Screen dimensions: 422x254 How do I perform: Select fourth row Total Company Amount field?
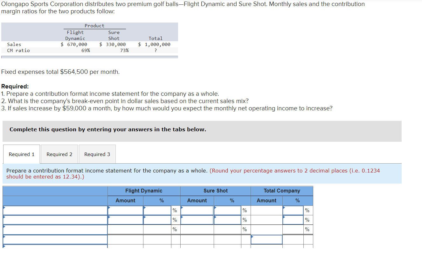[266, 239]
